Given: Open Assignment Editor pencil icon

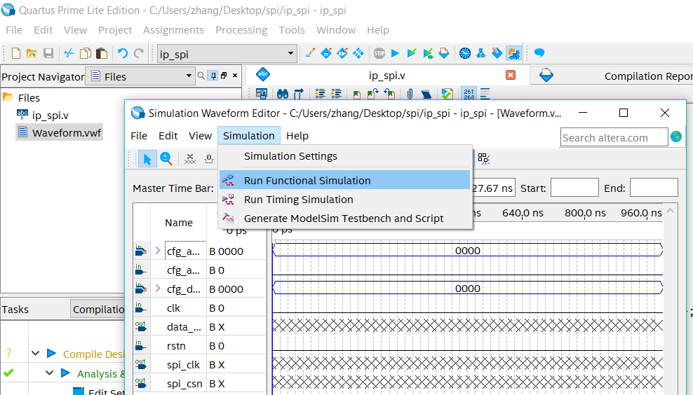Looking at the screenshot, I should point(310,53).
